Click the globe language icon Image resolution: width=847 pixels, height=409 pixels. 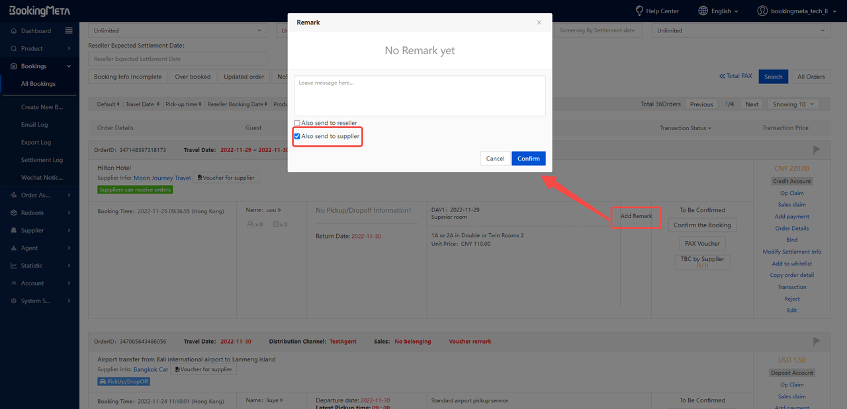[x=703, y=11]
